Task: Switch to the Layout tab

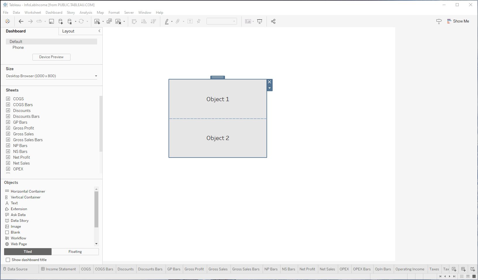Action: pyautogui.click(x=68, y=31)
